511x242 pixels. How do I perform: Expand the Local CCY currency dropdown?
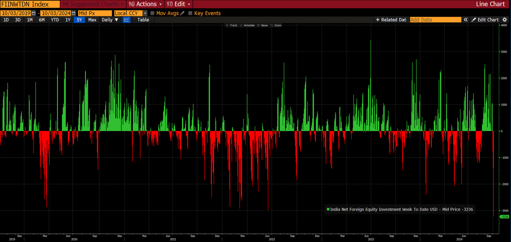(145, 13)
